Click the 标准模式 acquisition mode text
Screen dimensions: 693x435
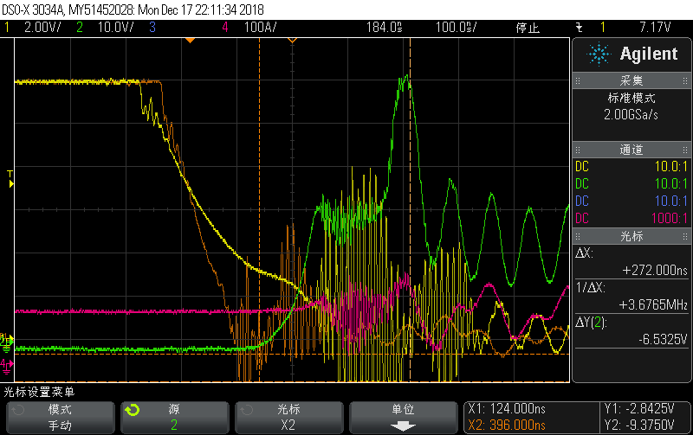pos(631,98)
